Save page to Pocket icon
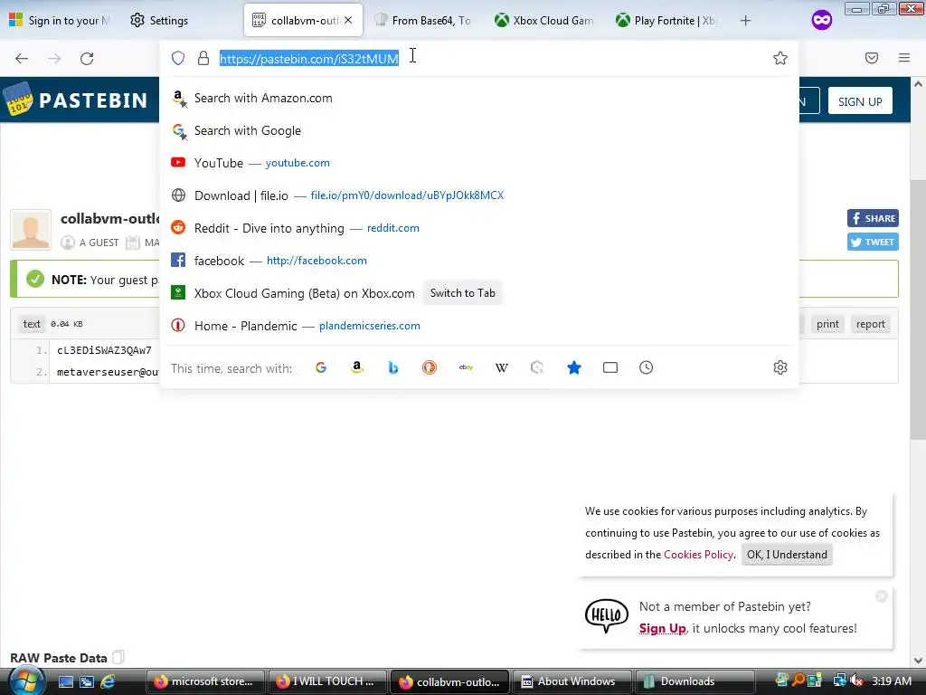Image resolution: width=926 pixels, height=695 pixels. (x=872, y=58)
